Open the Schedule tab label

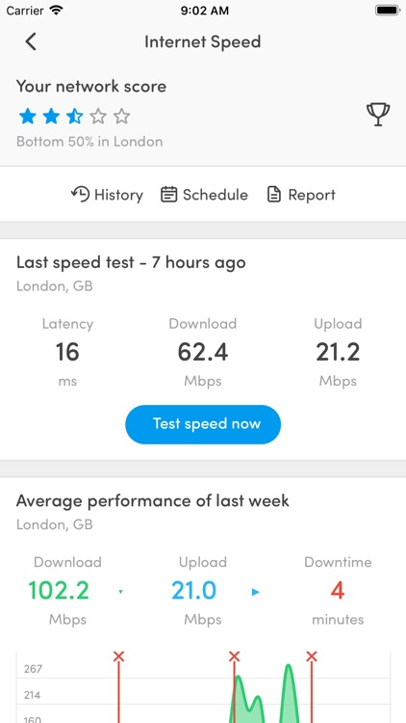(215, 195)
